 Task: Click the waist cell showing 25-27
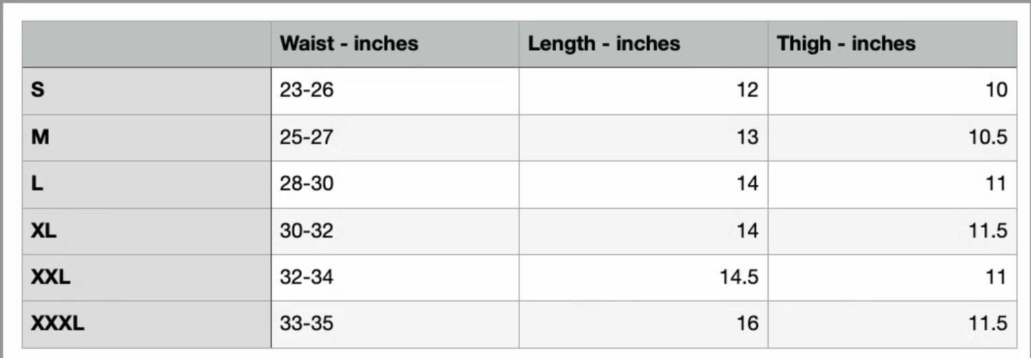coord(307,137)
